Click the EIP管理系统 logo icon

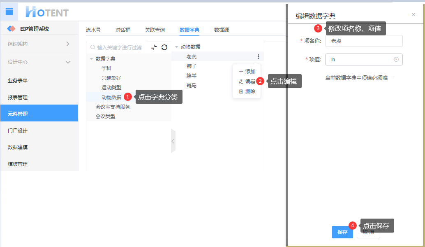(x=12, y=29)
